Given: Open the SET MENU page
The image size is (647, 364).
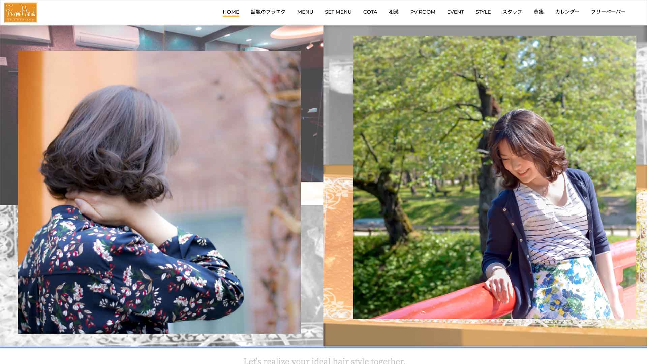Looking at the screenshot, I should pos(338,12).
